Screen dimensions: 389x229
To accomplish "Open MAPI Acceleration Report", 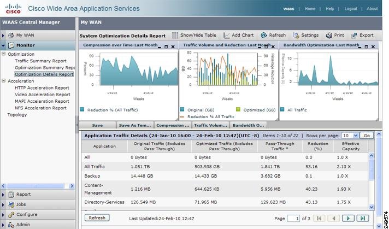I will [42, 101].
